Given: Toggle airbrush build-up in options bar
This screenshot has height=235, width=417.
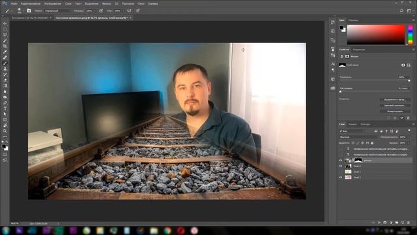Looking at the screenshot, I should coord(129,10).
